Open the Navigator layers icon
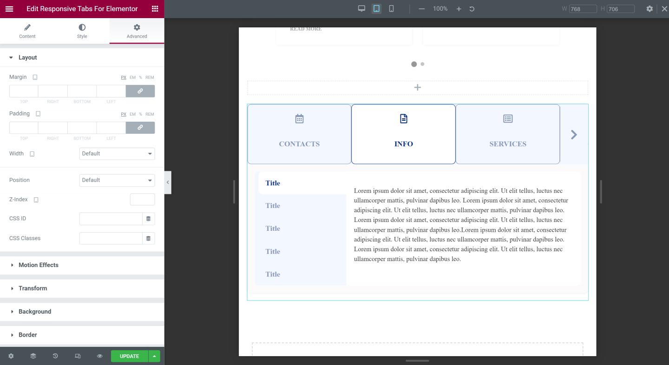This screenshot has width=669, height=365. point(33,356)
